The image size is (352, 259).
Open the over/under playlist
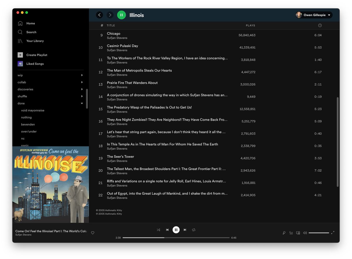tap(29, 131)
